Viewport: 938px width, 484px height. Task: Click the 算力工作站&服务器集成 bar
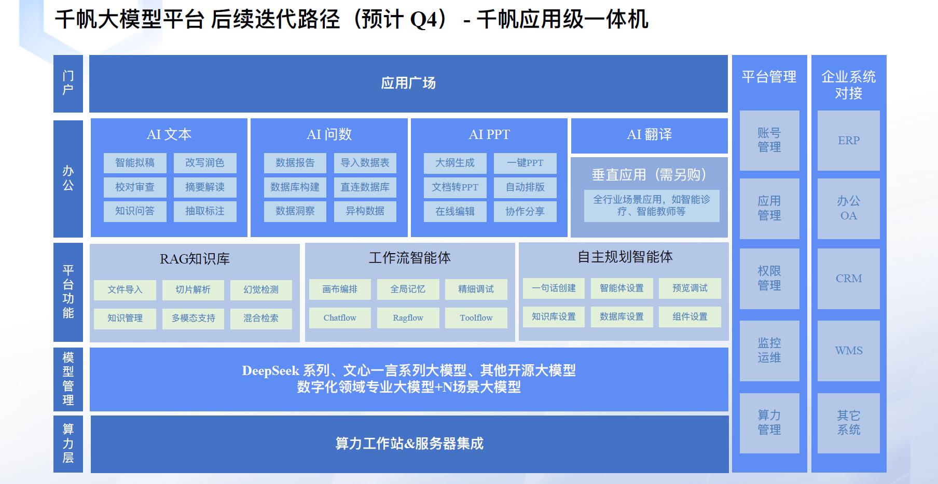pyautogui.click(x=409, y=444)
